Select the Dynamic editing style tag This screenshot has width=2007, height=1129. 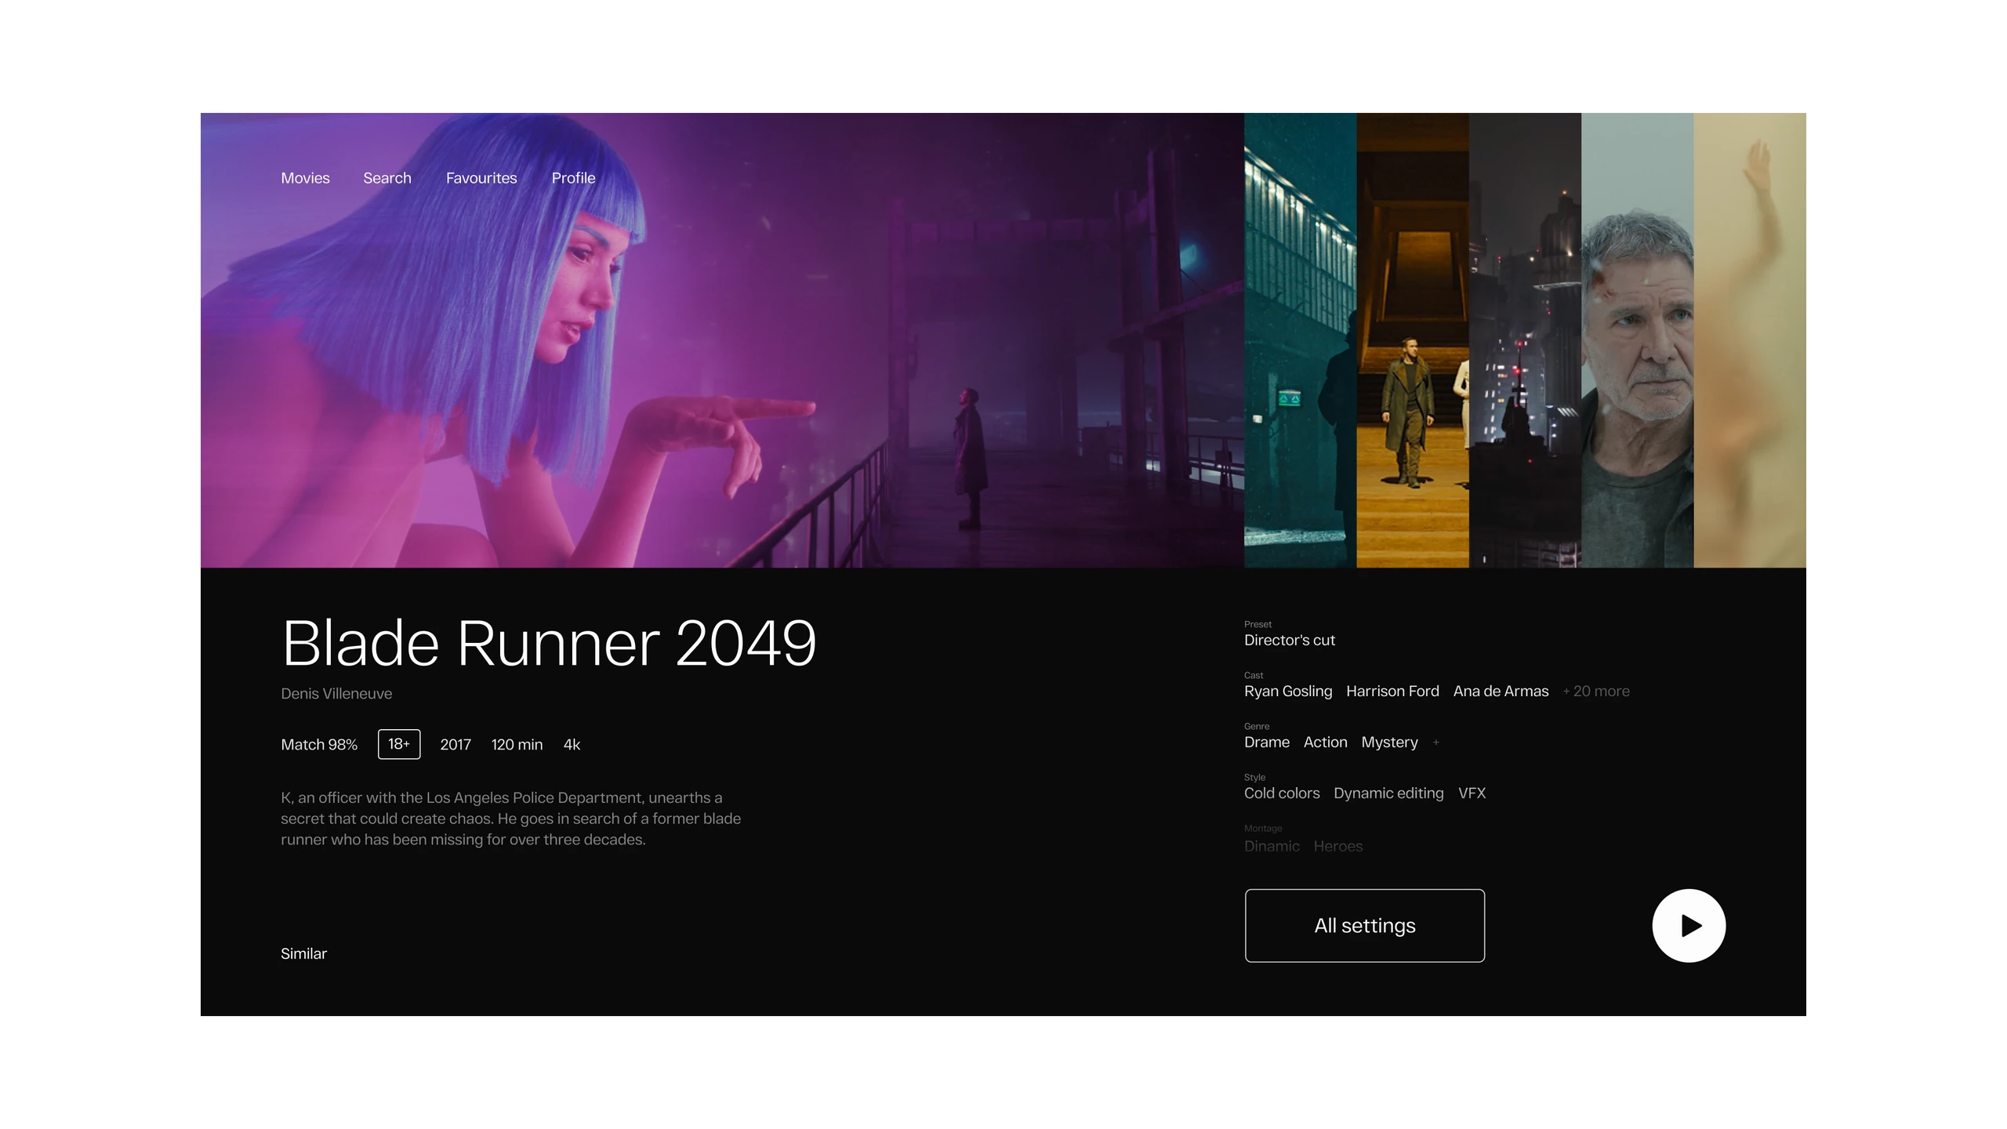[1388, 793]
